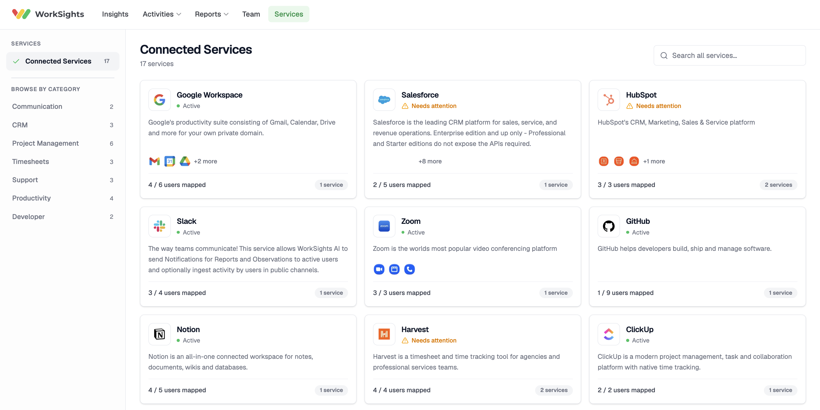Click the Google Calendar icon
Viewport: 820px width, 410px height.
(x=170, y=161)
